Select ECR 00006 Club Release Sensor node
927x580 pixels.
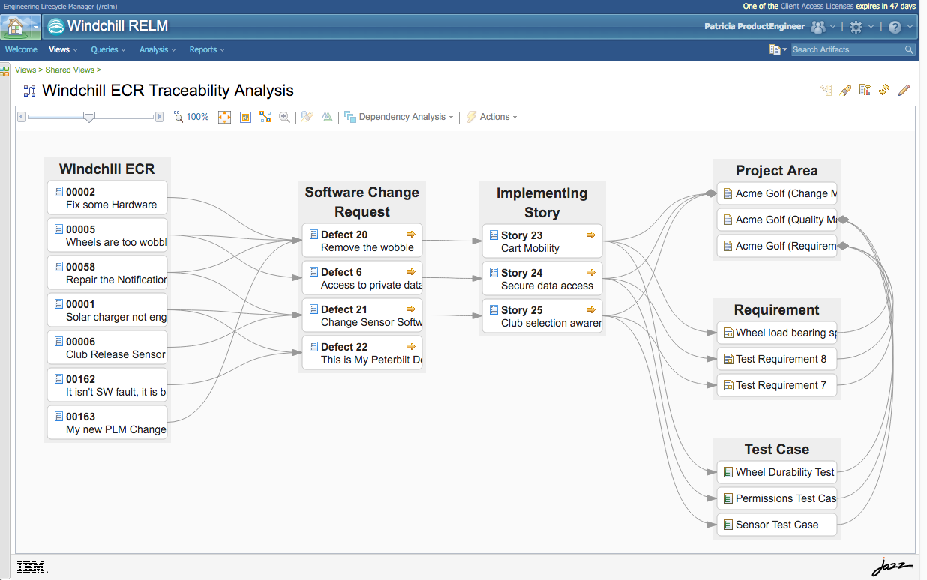(107, 348)
